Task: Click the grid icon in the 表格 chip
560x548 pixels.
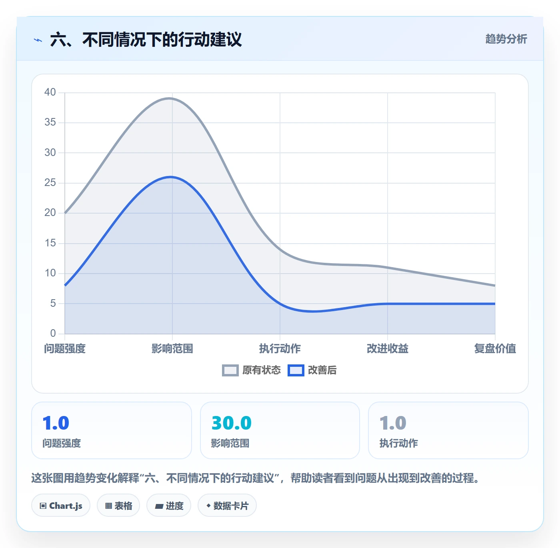Action: [x=108, y=506]
